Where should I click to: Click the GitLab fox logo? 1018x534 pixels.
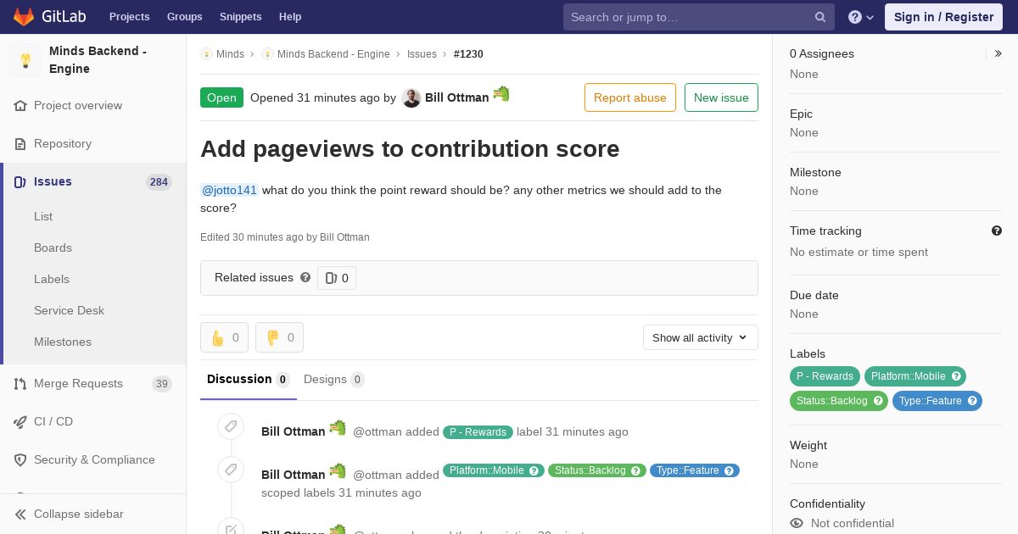(24, 17)
